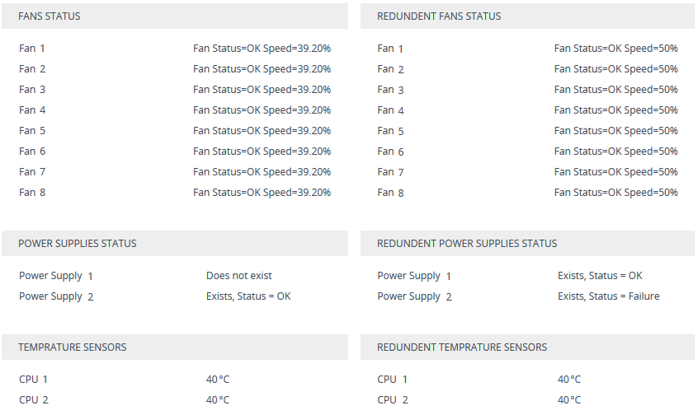Click the REDUNDENT POWER SUPPLIES STATUS header
698x415 pixels.
click(467, 244)
